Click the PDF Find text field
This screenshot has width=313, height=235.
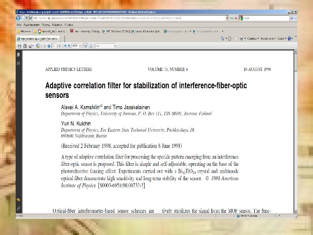[104, 46]
